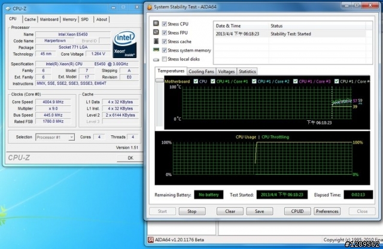Open the CPU-Z Cache tab
Image resolution: width=383 pixels, height=249 pixels.
(x=30, y=19)
